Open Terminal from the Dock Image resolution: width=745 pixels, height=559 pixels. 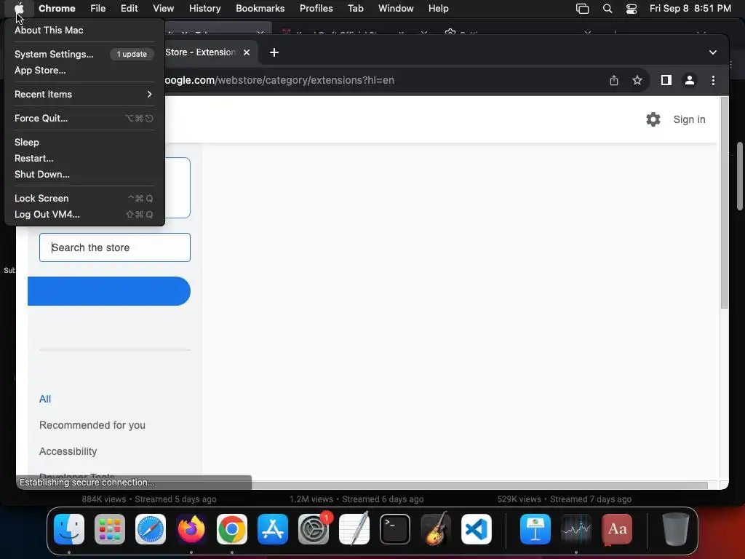(395, 529)
